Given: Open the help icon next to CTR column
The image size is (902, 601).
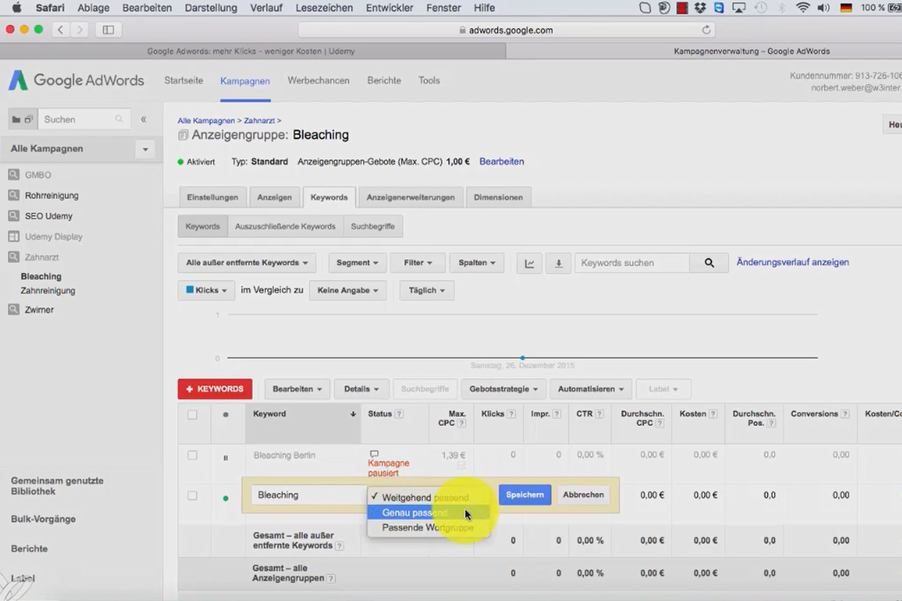Looking at the screenshot, I should pos(600,414).
